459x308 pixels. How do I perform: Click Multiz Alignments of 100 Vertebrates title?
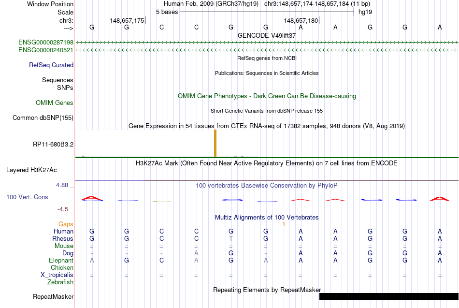(267, 218)
